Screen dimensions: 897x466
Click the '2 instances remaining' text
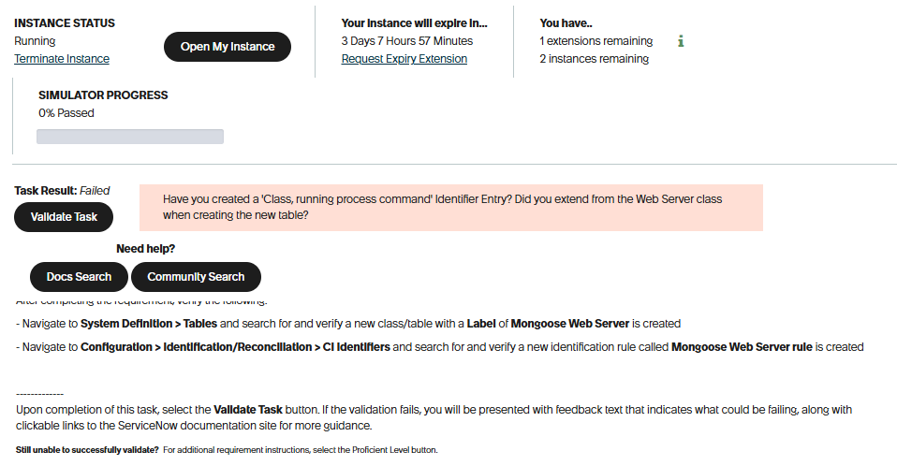(594, 59)
